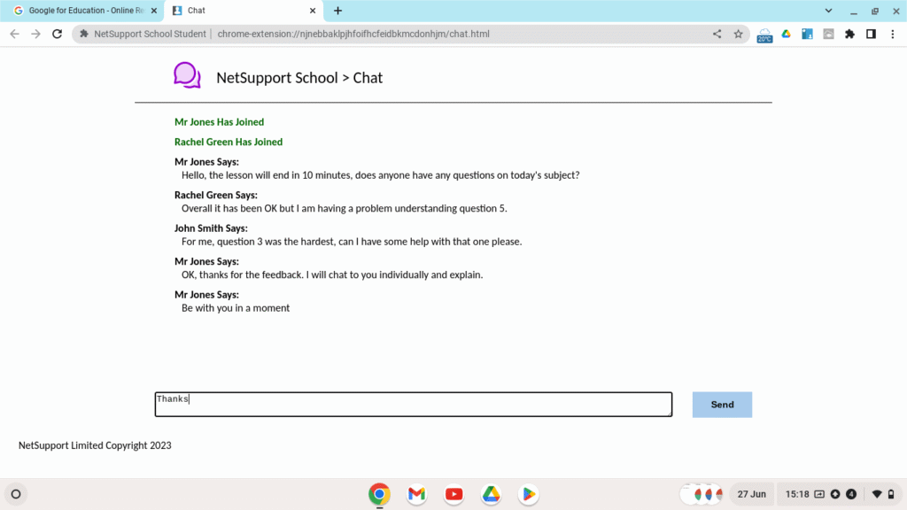Click the address bar URL
This screenshot has height=510, width=907.
pos(353,35)
